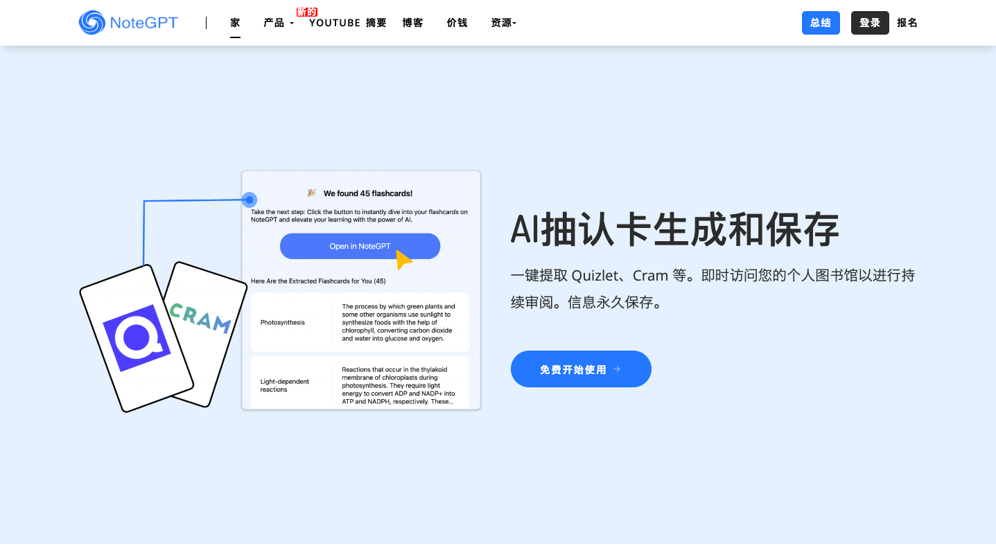Click the red 新的 badge above YouTube

(306, 12)
